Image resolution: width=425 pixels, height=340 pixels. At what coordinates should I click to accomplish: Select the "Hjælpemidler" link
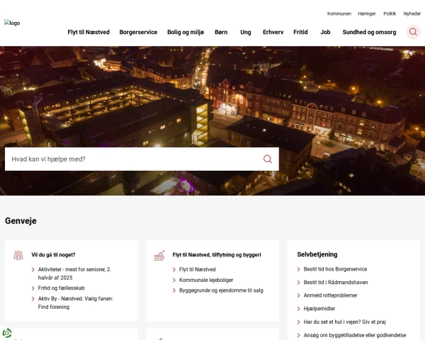[320, 308]
